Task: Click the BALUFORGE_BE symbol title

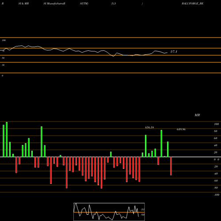Action: point(193,4)
